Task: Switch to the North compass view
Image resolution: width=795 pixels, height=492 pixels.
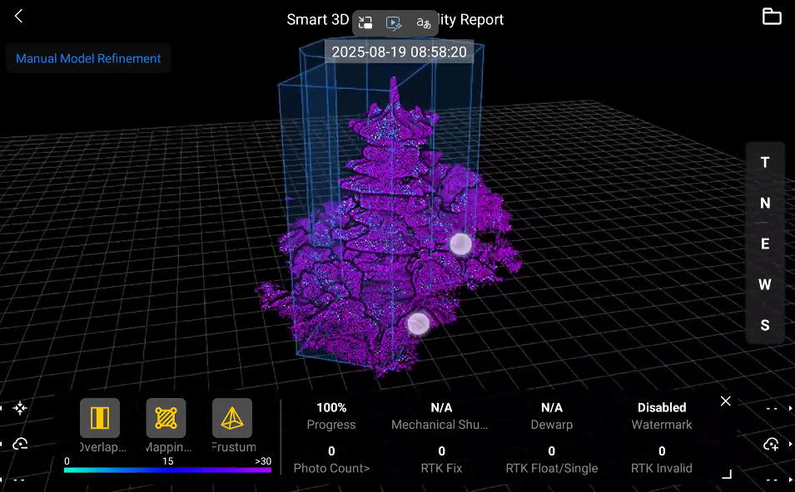Action: pyautogui.click(x=764, y=203)
